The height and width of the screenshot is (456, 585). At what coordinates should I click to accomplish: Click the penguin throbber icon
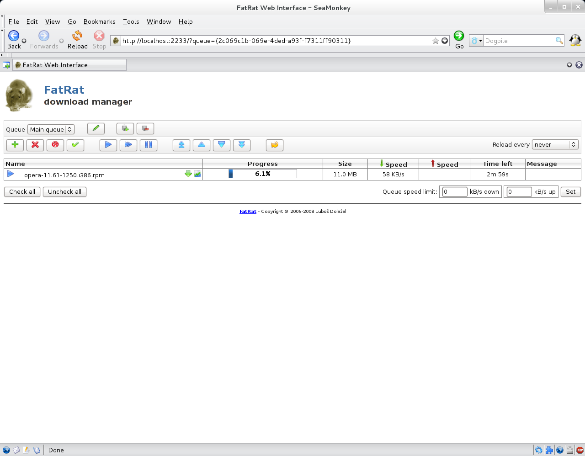tap(575, 40)
